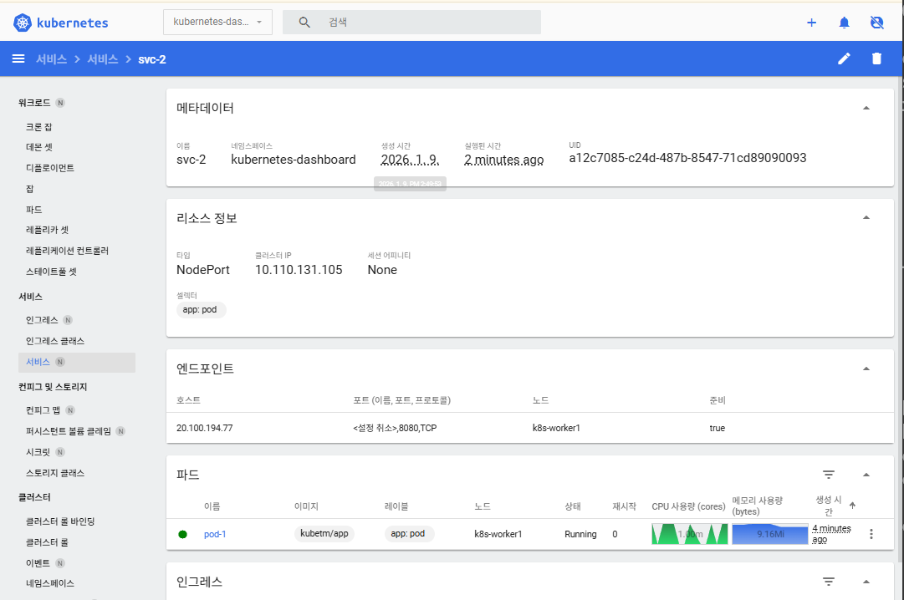Viewport: 904px width, 600px height.
Task: Click the filter icon in 파드 section
Action: [829, 475]
